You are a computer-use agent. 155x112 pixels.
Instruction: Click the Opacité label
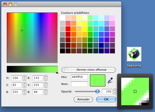67,91
